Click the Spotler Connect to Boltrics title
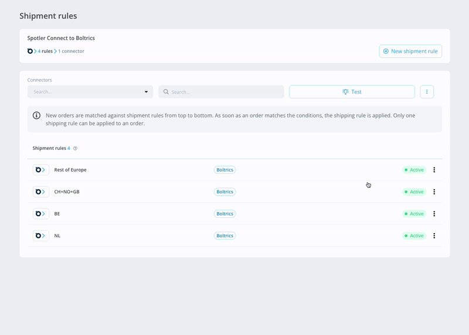This screenshot has width=469, height=335. click(61, 38)
